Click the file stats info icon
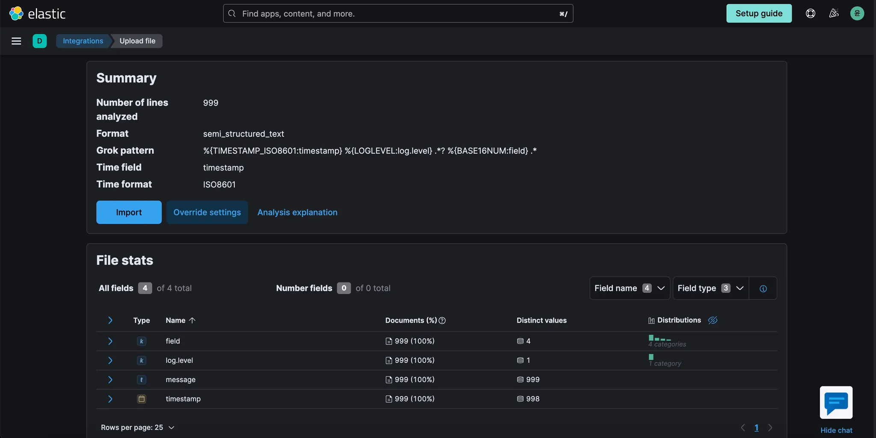876x438 pixels. pyautogui.click(x=763, y=288)
